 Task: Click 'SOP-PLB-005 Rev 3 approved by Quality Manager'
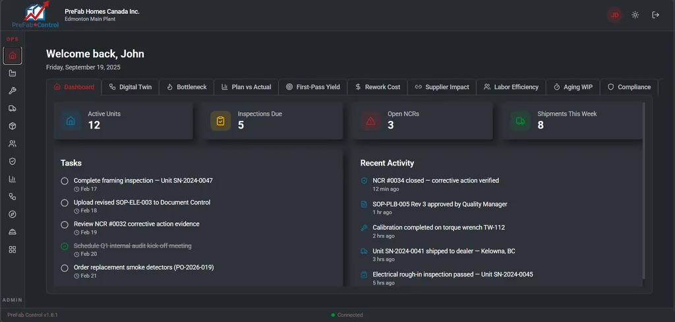click(440, 205)
